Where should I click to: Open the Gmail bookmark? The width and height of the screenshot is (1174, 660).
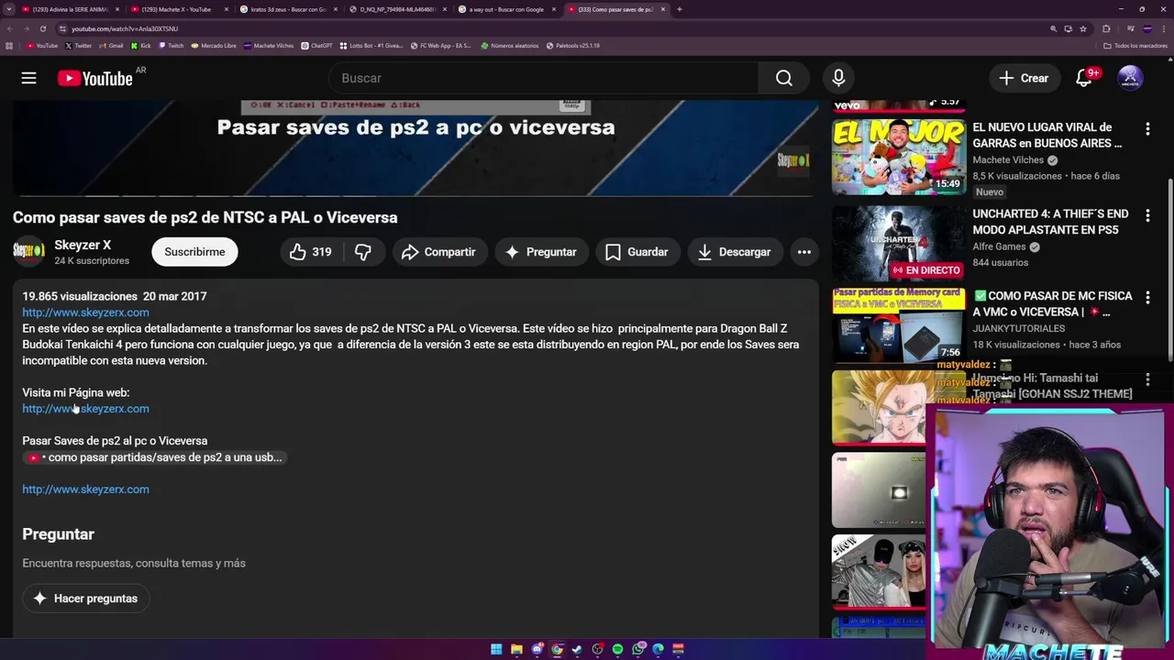(111, 45)
